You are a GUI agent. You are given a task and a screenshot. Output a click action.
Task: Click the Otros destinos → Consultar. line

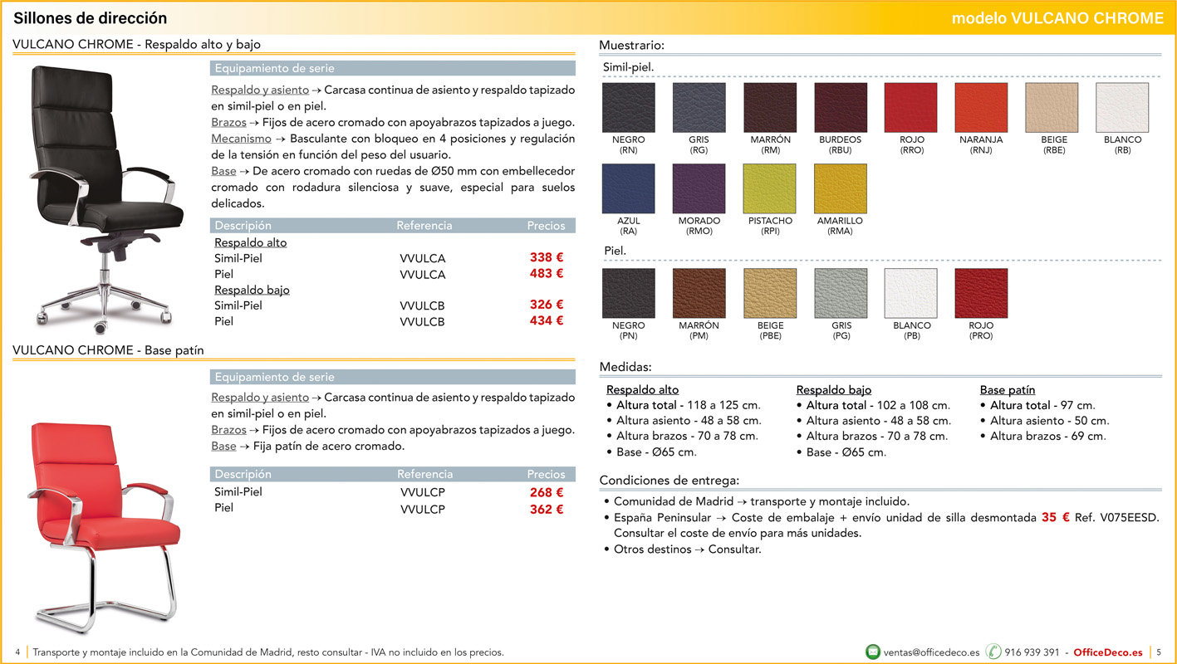688,549
